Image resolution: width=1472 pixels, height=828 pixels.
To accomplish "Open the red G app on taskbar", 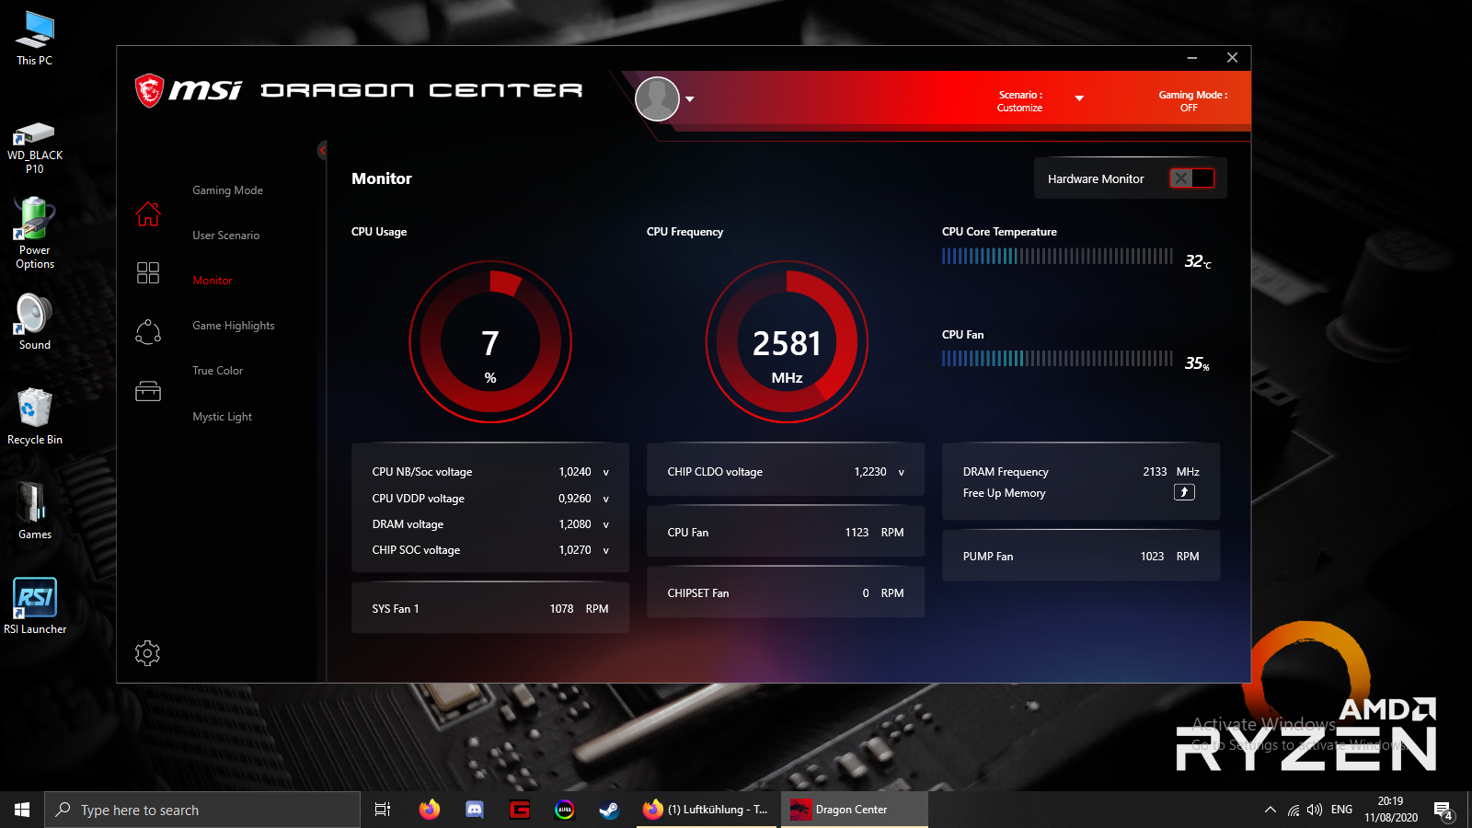I will [x=520, y=810].
